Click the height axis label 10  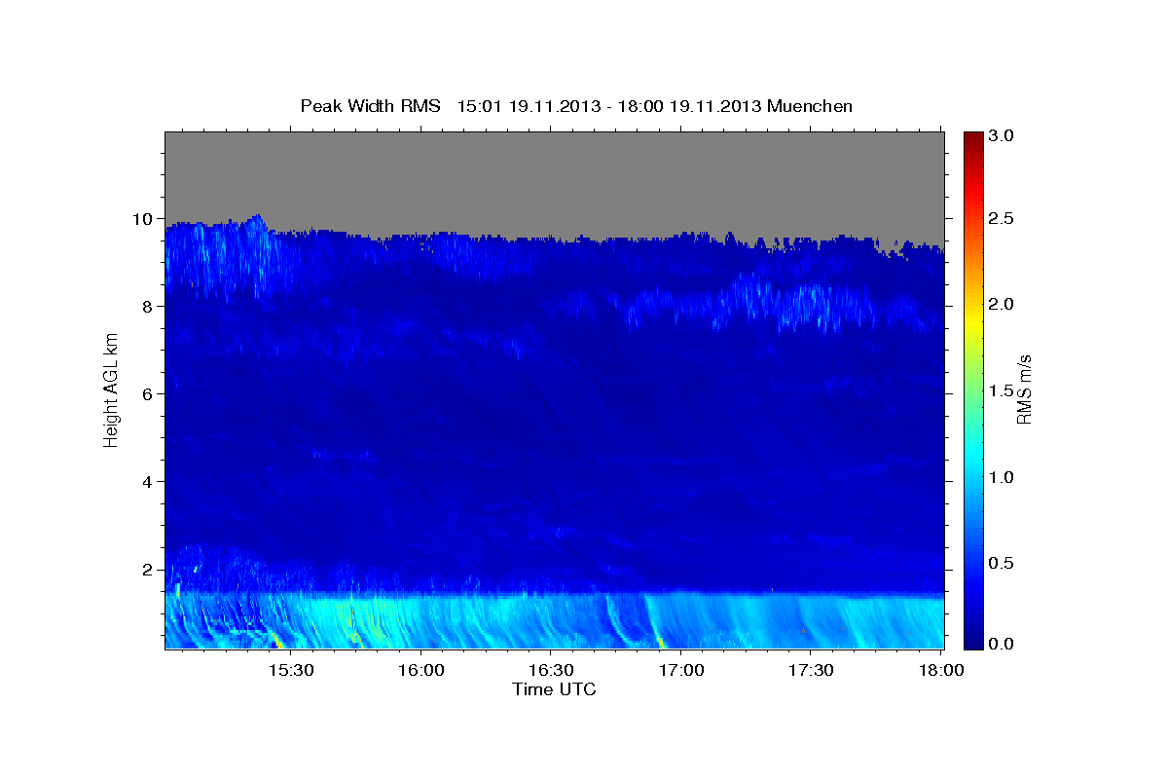click(144, 219)
